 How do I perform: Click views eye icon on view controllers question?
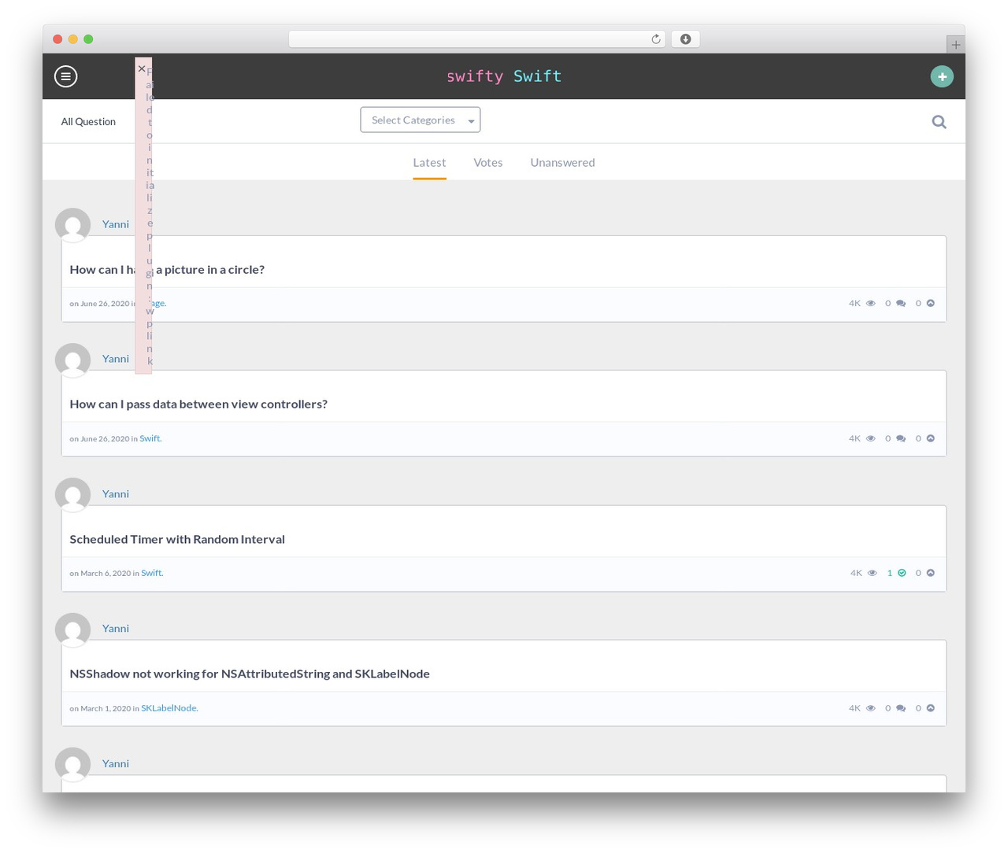(x=871, y=438)
